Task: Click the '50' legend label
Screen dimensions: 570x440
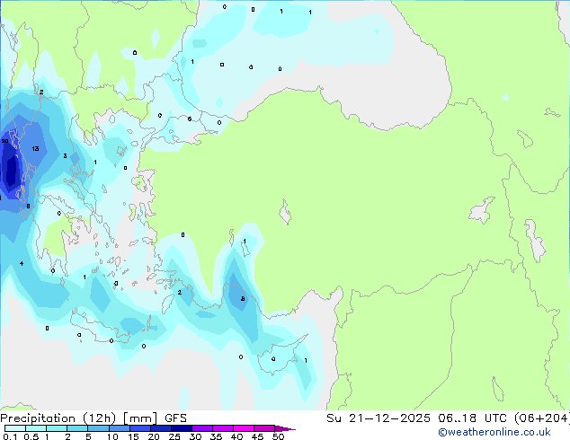Action: tap(278, 436)
